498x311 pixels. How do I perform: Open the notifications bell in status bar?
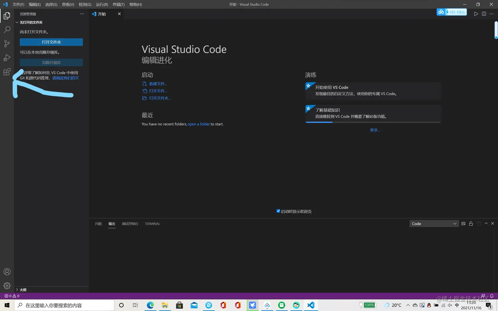(x=492, y=296)
